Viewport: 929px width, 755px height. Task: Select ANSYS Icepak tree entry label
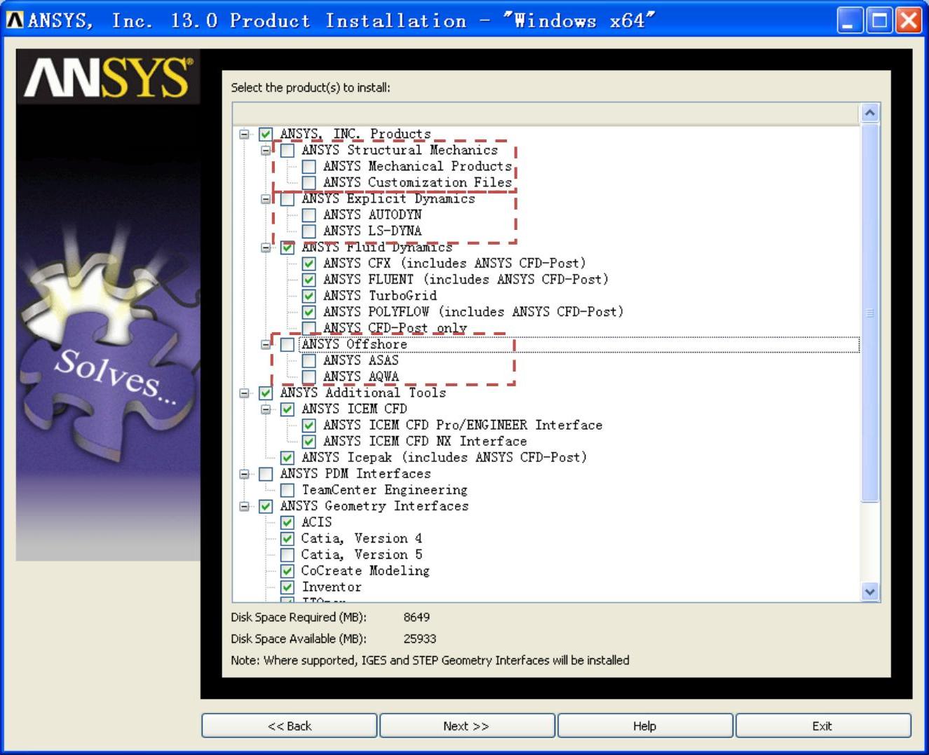pyautogui.click(x=443, y=458)
